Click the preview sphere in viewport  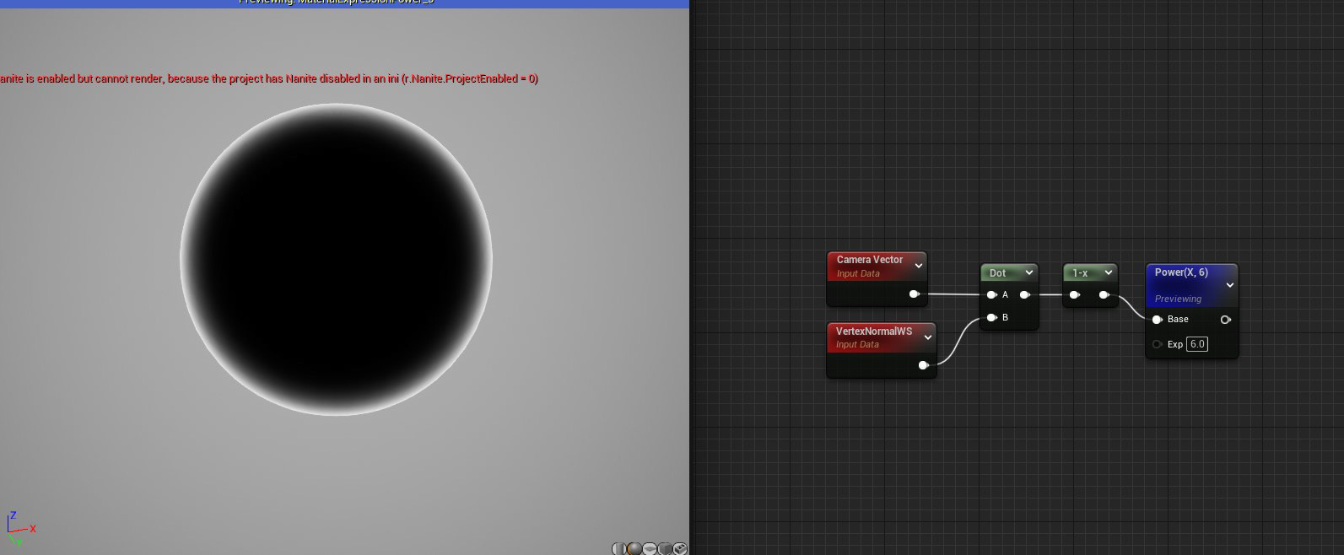tap(336, 259)
